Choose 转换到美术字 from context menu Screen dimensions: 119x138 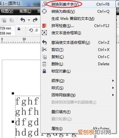point(78,4)
